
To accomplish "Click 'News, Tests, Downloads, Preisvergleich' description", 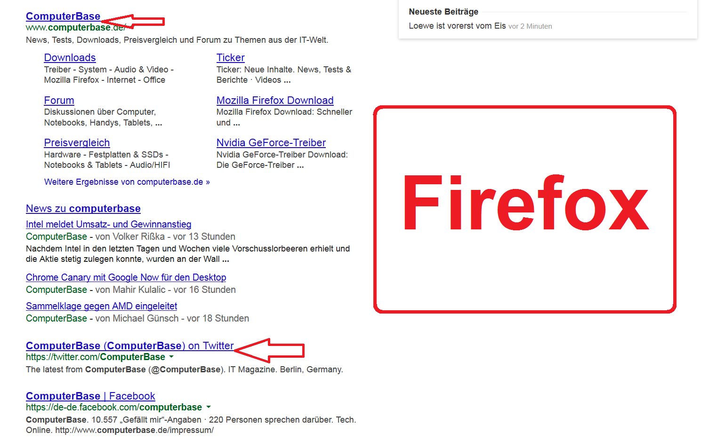I will click(177, 40).
